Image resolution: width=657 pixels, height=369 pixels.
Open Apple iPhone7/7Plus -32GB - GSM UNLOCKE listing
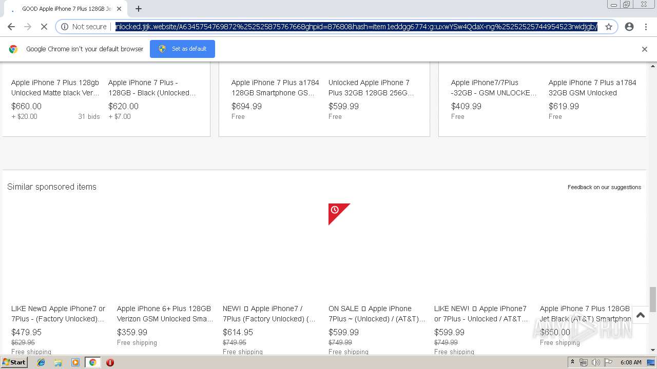coord(494,88)
